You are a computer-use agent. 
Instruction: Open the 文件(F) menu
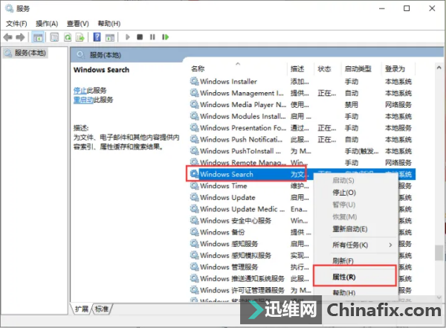[x=16, y=23]
